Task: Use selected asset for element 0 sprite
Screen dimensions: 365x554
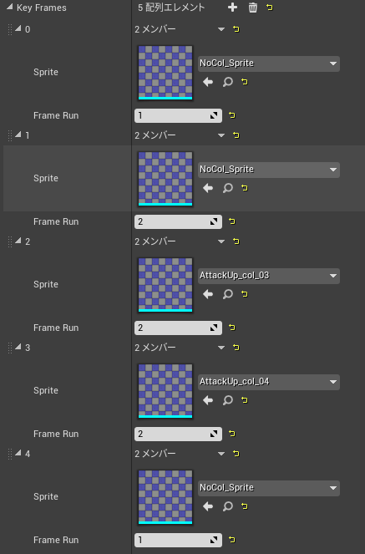Action: pos(208,82)
